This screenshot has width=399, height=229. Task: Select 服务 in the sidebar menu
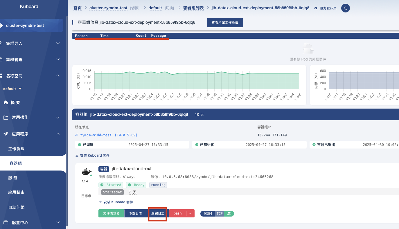point(13,178)
